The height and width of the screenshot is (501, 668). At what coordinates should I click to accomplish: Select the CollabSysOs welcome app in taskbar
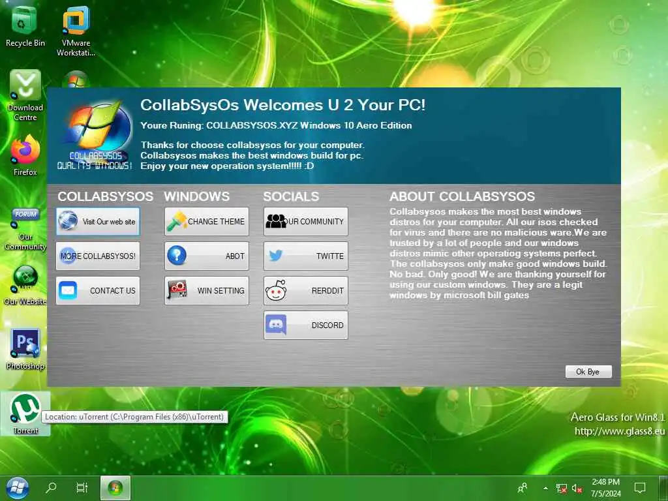click(115, 488)
